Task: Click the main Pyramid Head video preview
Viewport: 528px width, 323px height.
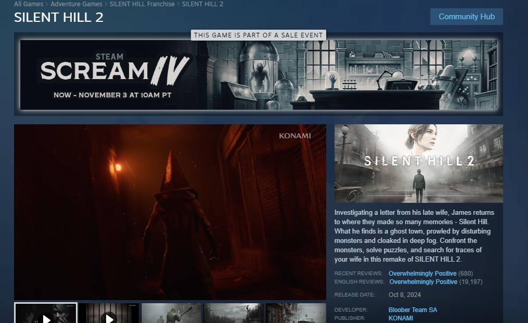Action: [170, 212]
